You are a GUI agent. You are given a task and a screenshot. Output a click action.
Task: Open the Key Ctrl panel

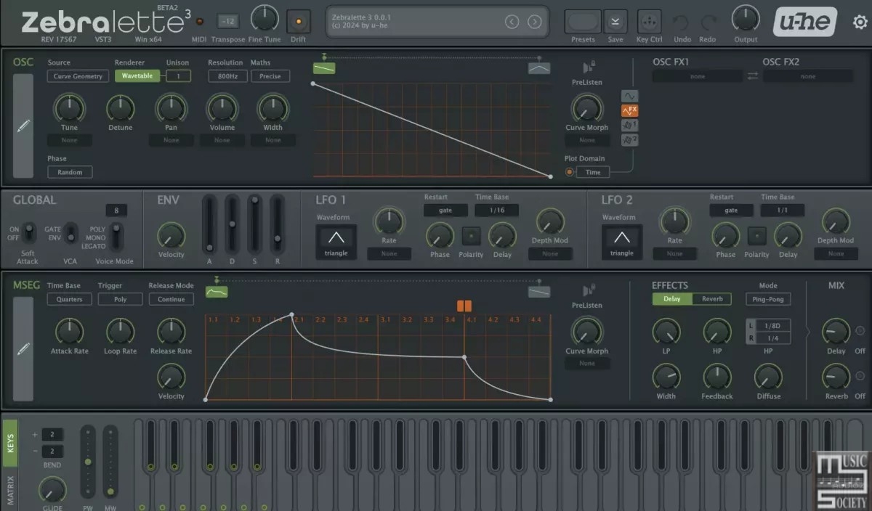pyautogui.click(x=649, y=21)
